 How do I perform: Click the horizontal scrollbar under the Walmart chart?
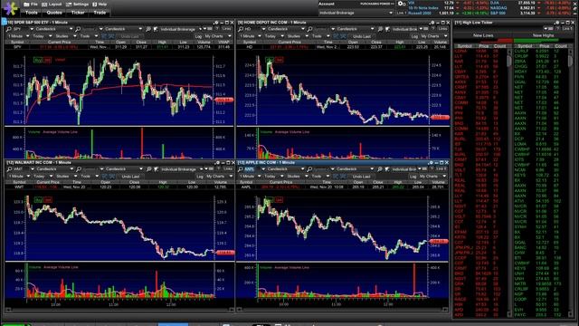tap(120, 310)
